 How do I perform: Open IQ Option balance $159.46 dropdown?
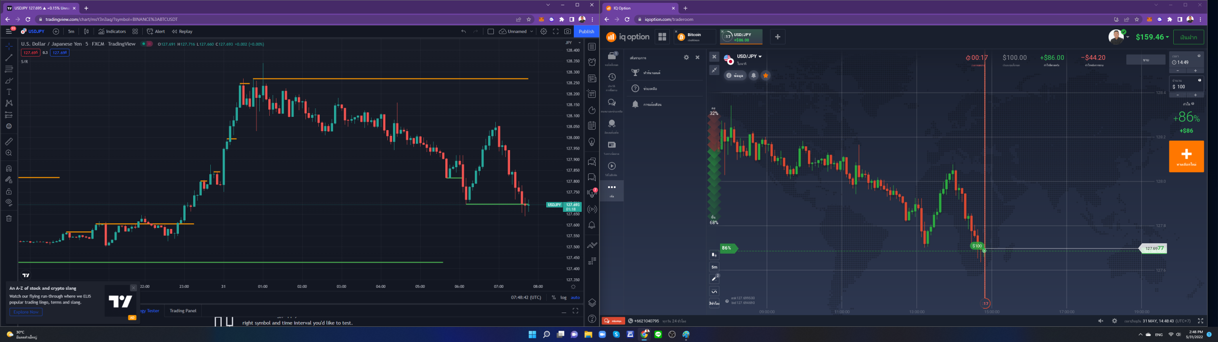click(1152, 37)
